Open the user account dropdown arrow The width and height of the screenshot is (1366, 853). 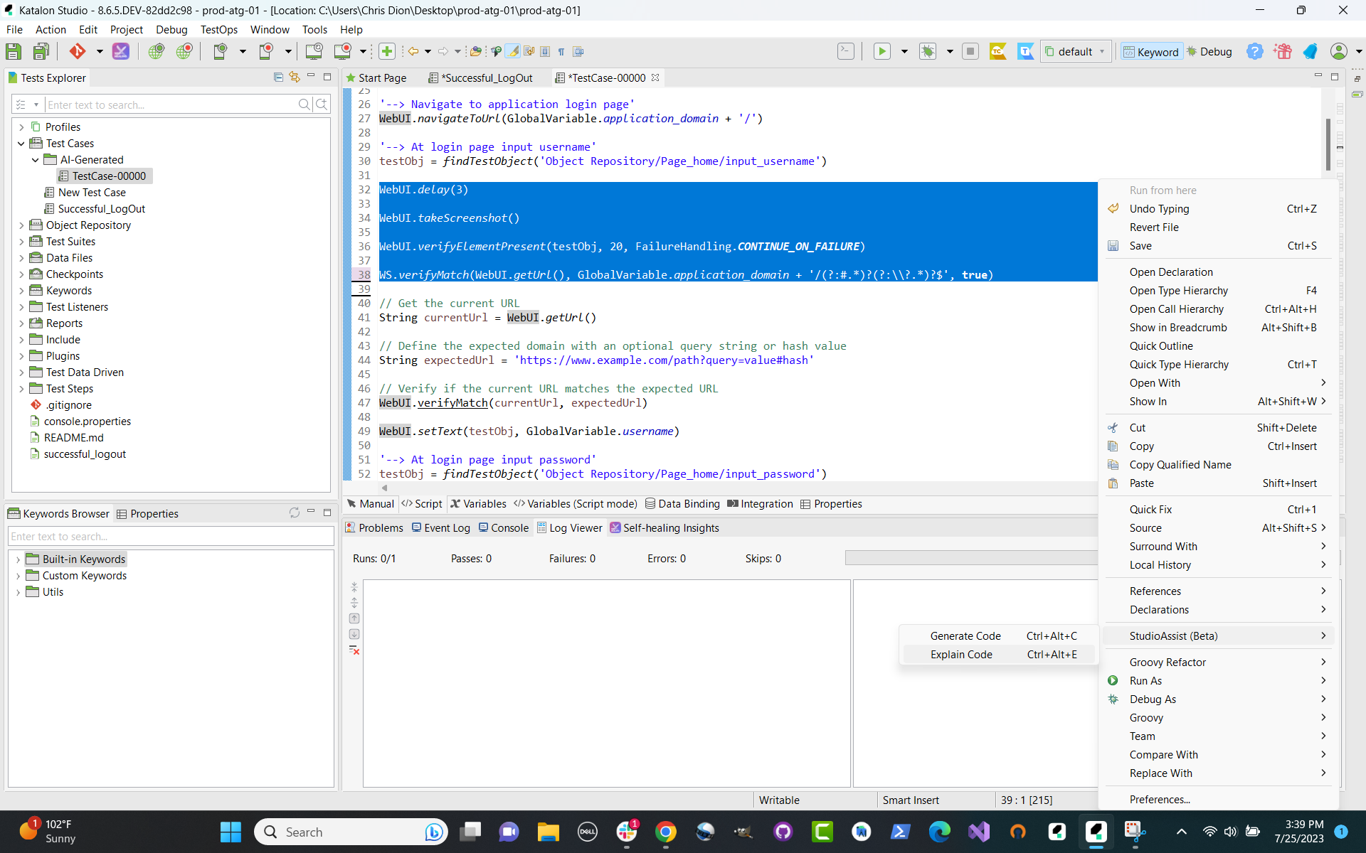pyautogui.click(x=1358, y=51)
